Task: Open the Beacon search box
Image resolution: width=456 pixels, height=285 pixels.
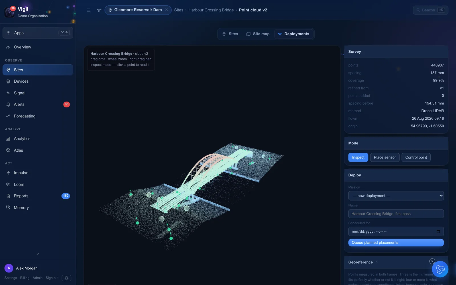Action: (430, 10)
